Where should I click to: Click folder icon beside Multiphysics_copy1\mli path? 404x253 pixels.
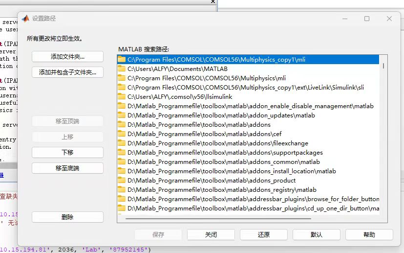[x=122, y=59]
